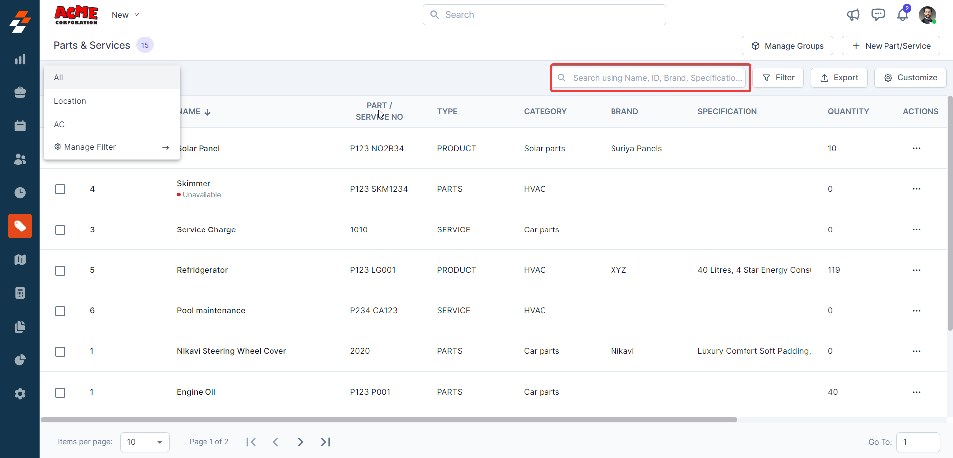The width and height of the screenshot is (953, 458).
Task: Click the Export button
Action: click(839, 78)
